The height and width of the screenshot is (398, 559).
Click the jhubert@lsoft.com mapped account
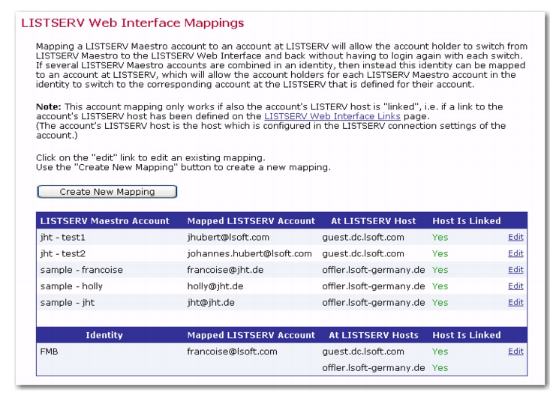(228, 238)
